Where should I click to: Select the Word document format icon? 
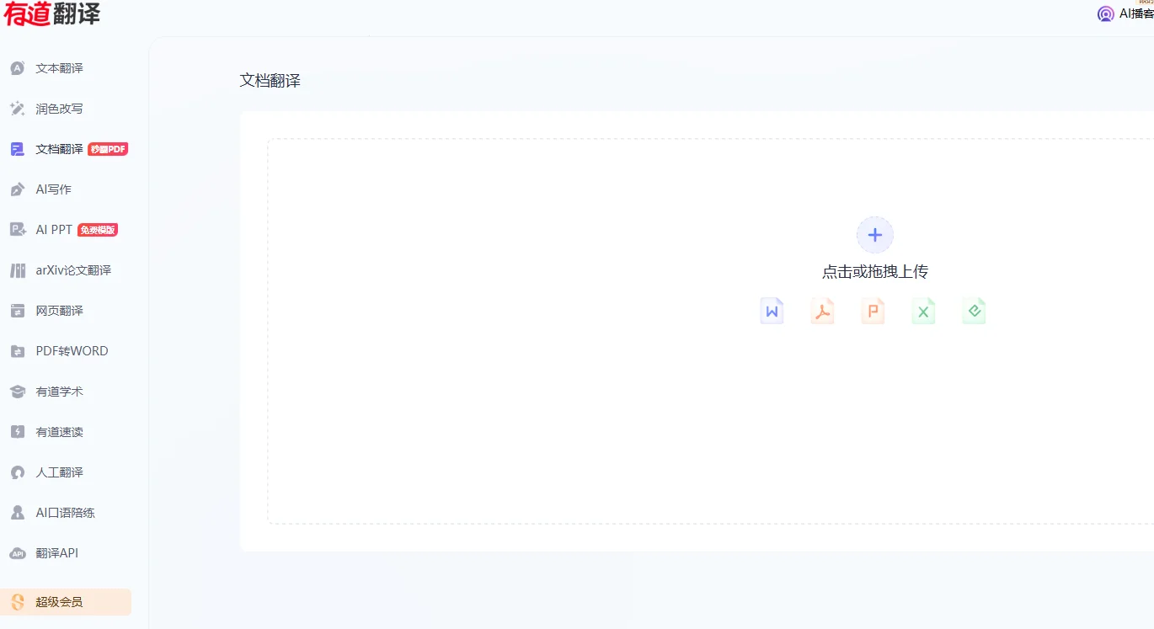pos(772,310)
